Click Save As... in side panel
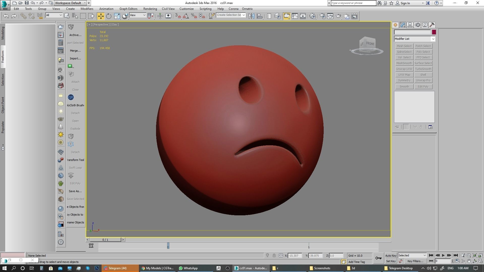Screen dimensions: 484x272 [x=75, y=191]
